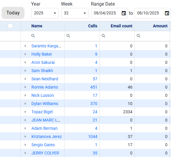171x158 pixels.
Task: Edit the start date field 08/04/2025
Action: click(109, 13)
